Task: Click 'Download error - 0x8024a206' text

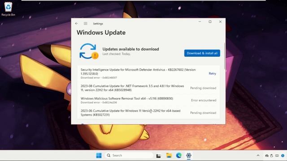Action: click(99, 102)
